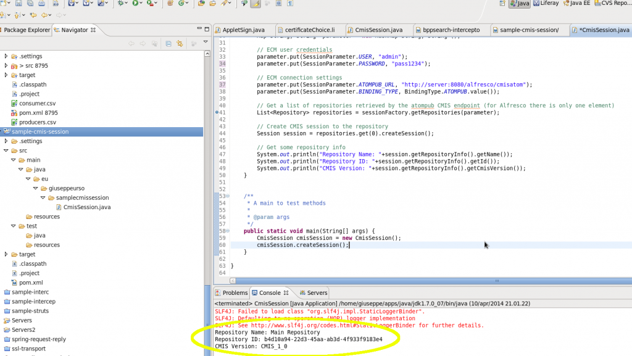Screen dimensions: 632x356
Task: Toggle Link with Editor in Navigator
Action: click(180, 44)
